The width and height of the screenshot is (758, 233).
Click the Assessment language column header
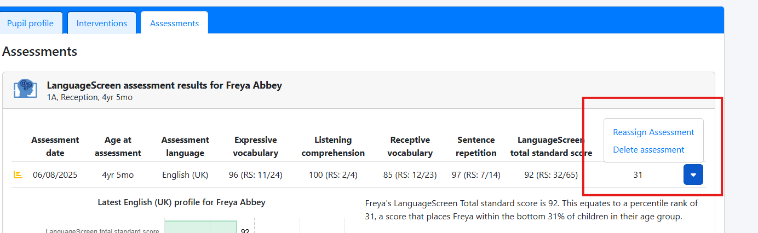click(x=186, y=147)
